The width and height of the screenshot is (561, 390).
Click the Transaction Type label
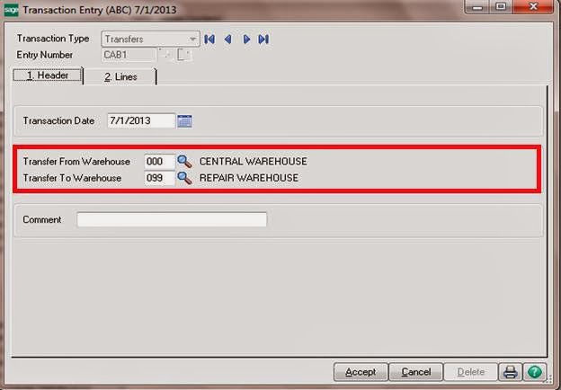(x=53, y=39)
